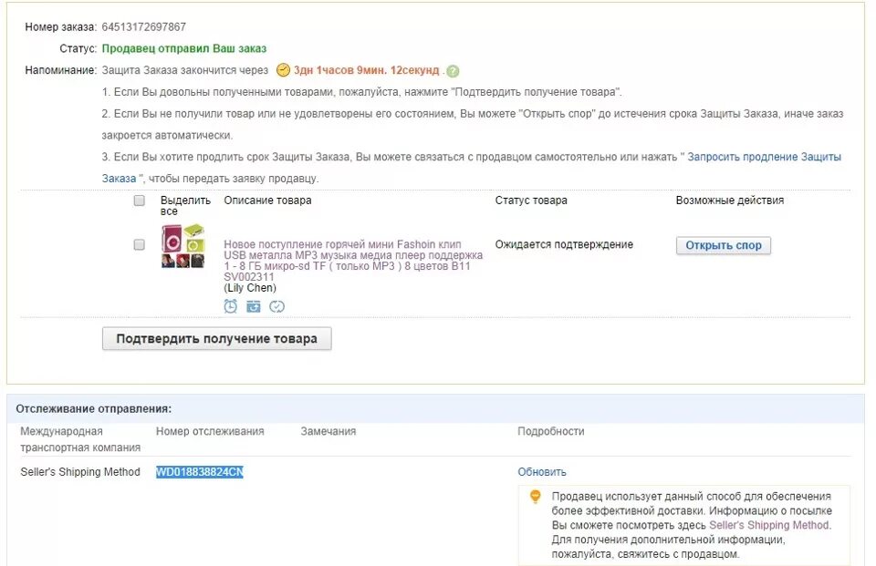Click the 'Открыть спор' button
This screenshot has height=566, width=876.
tap(724, 245)
